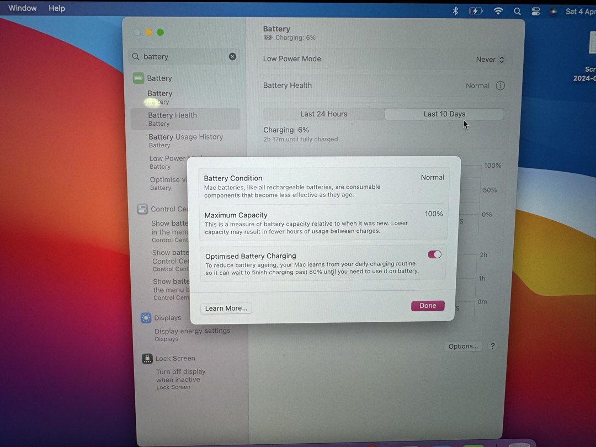This screenshot has height=447, width=596.
Task: Select the Battery category in sidebar
Action: coord(159,78)
